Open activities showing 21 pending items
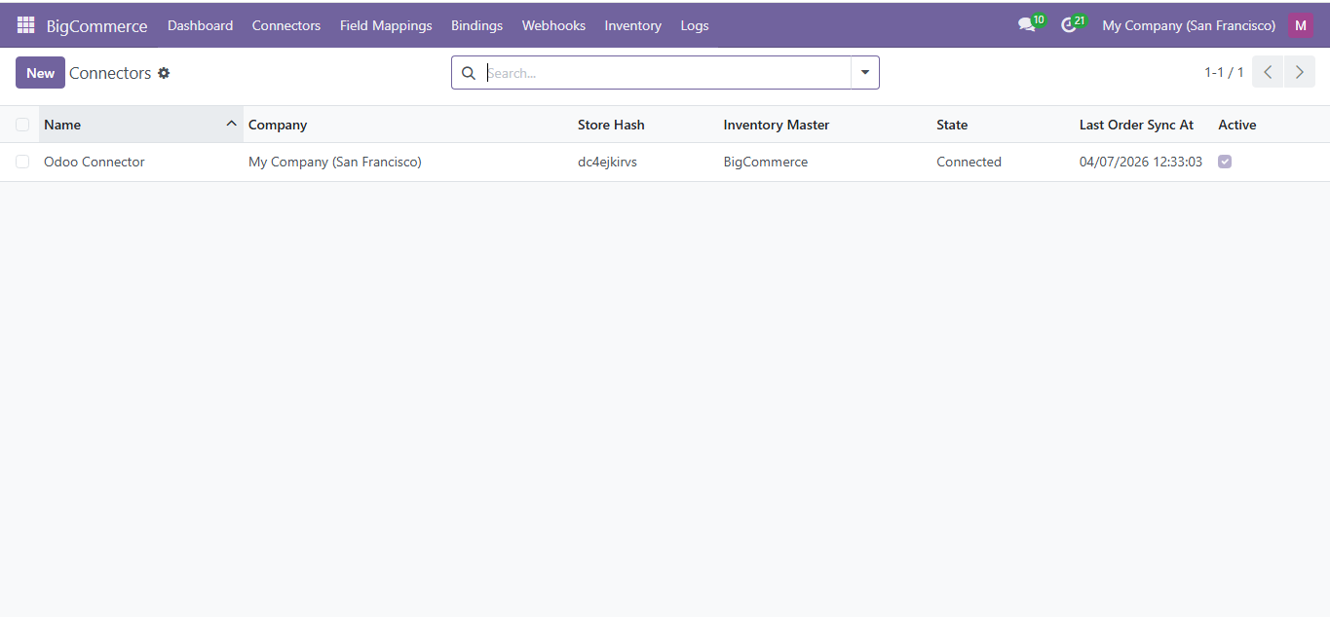 click(1067, 24)
